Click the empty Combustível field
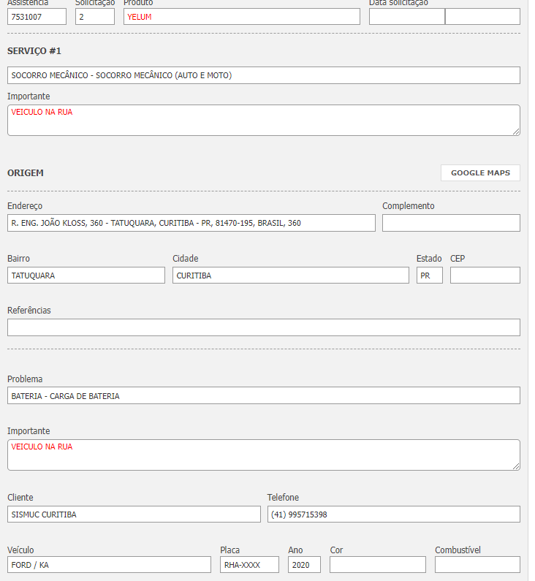This screenshot has height=581, width=535. point(477,565)
